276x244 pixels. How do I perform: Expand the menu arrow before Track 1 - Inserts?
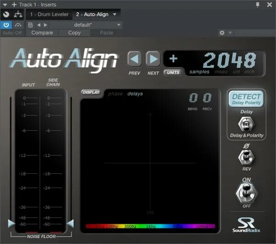[5, 5]
